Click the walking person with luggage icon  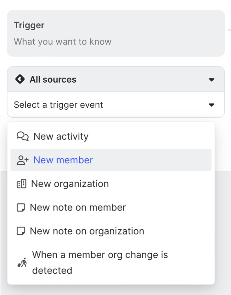[22, 263]
